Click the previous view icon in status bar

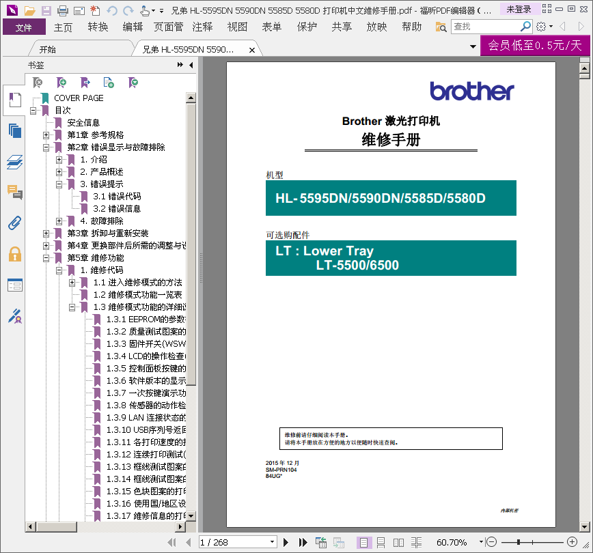coord(321,543)
